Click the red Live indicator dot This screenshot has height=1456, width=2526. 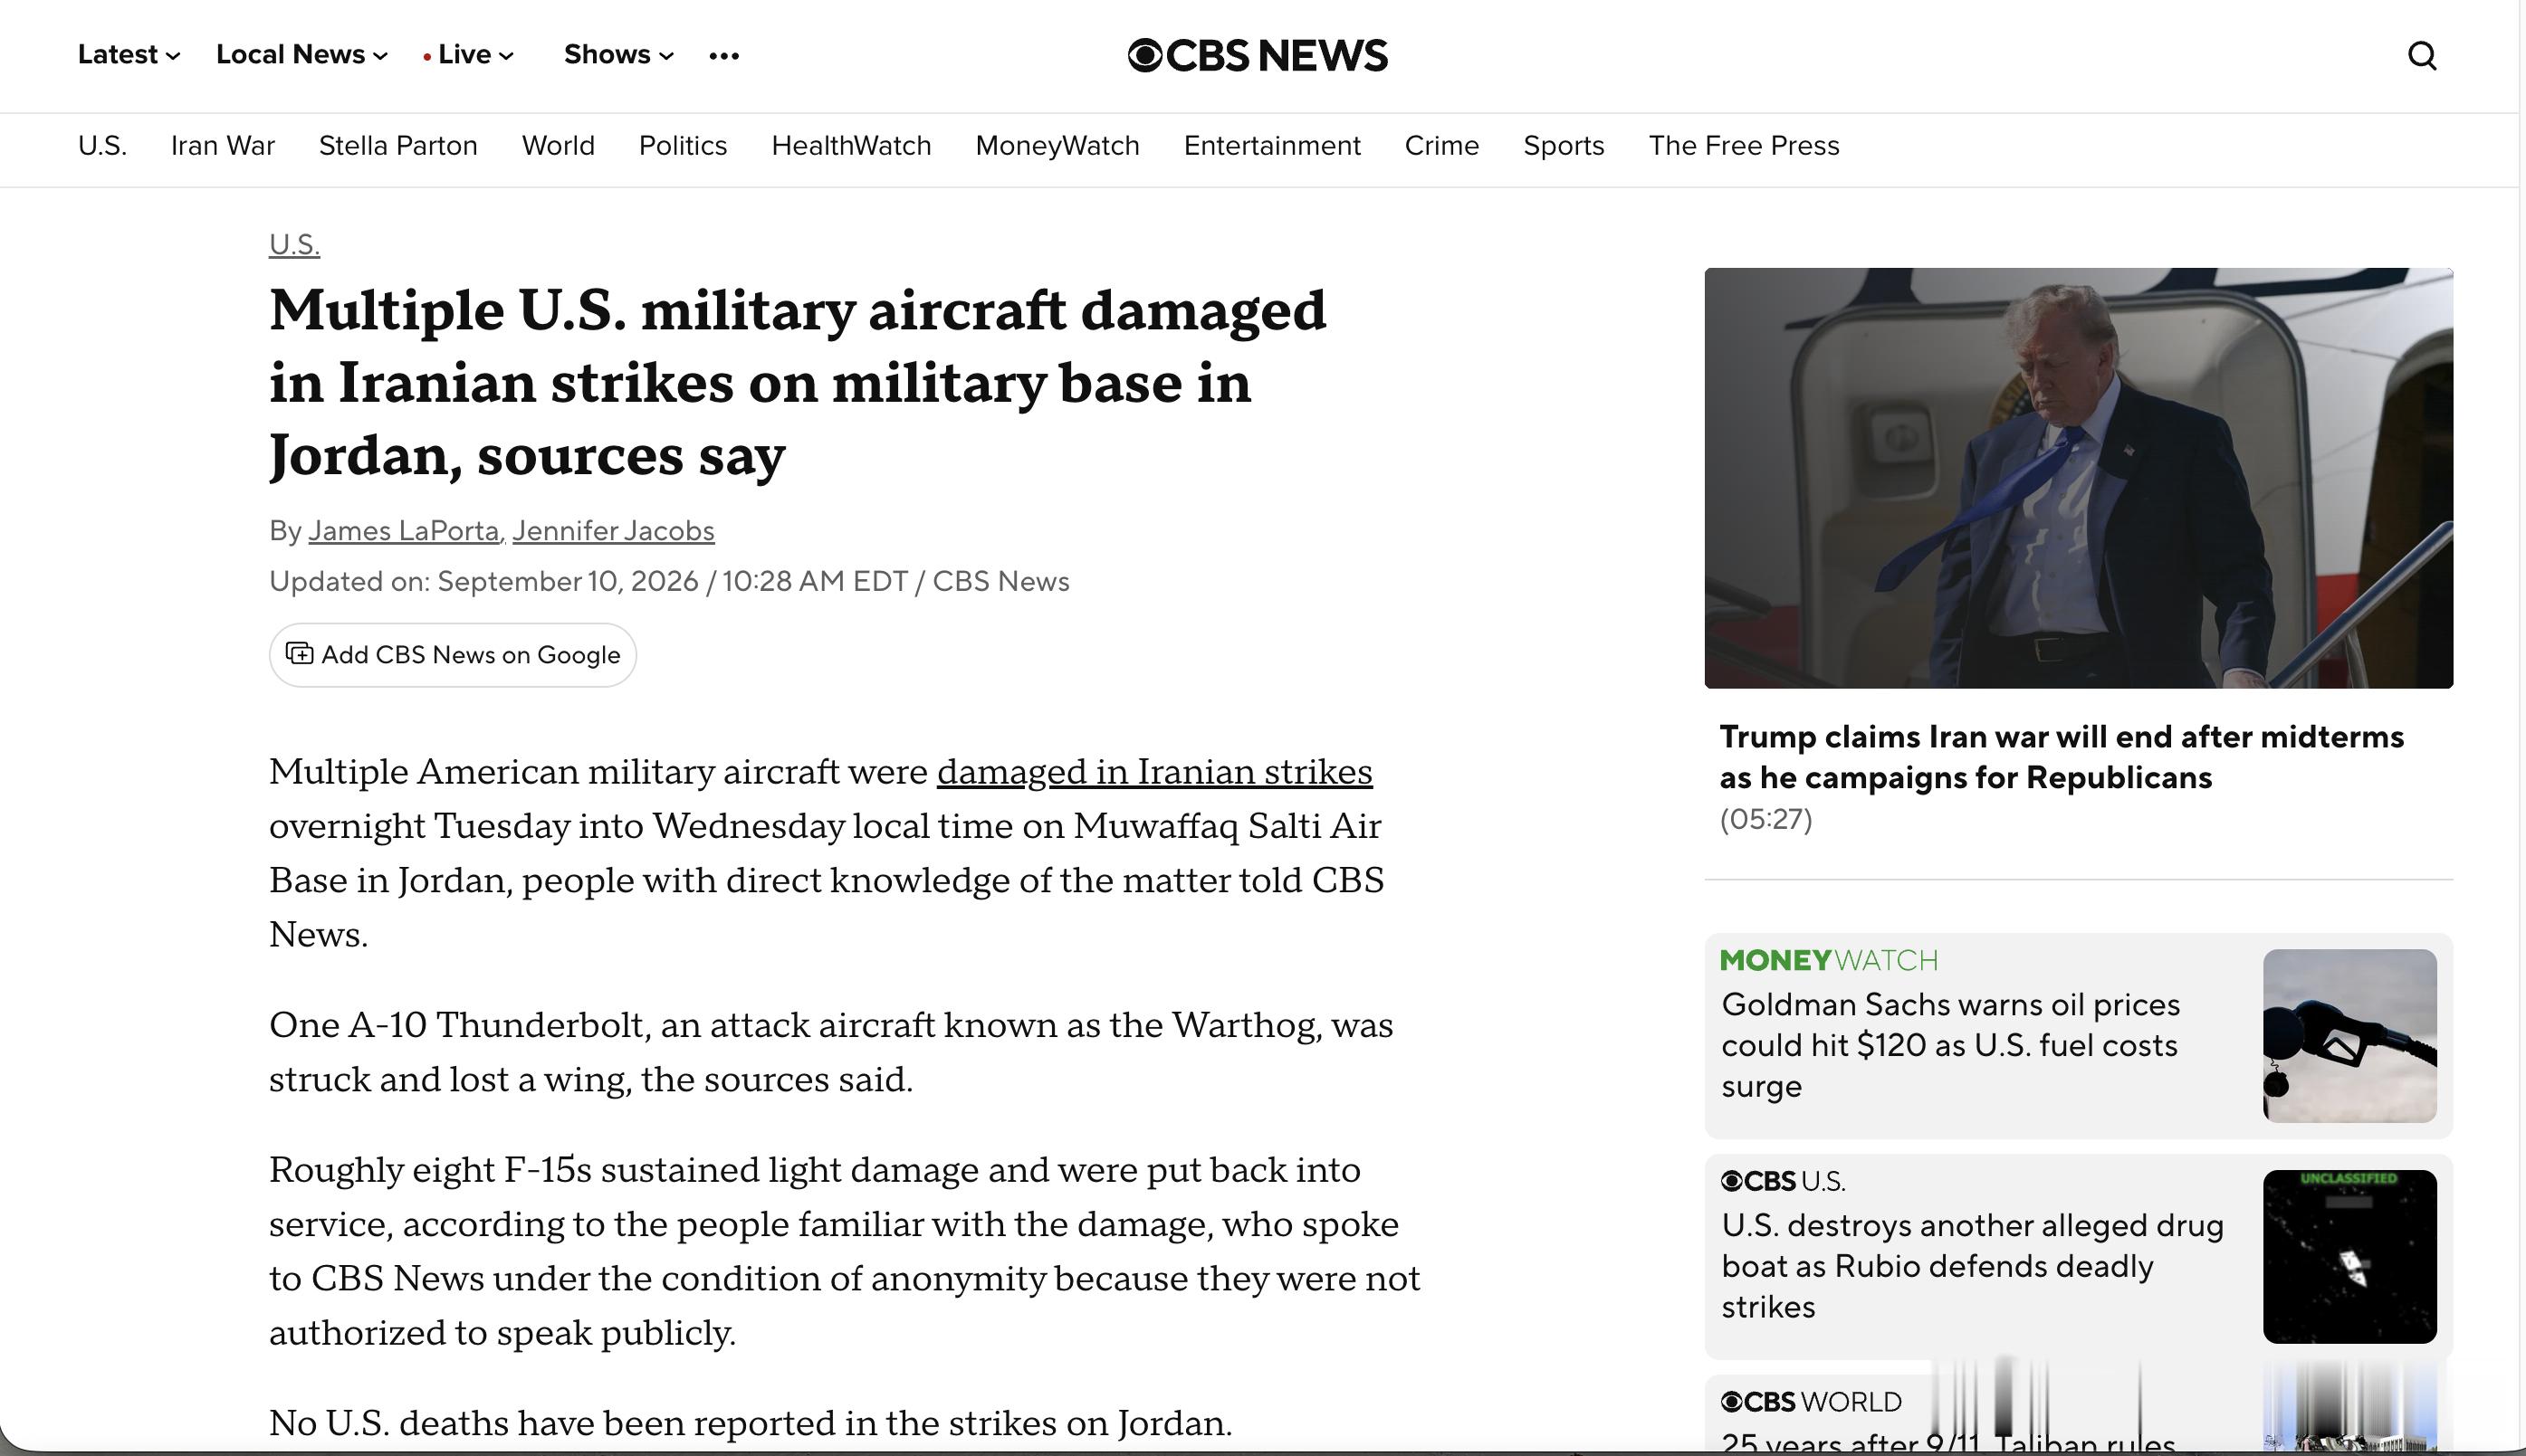427,56
